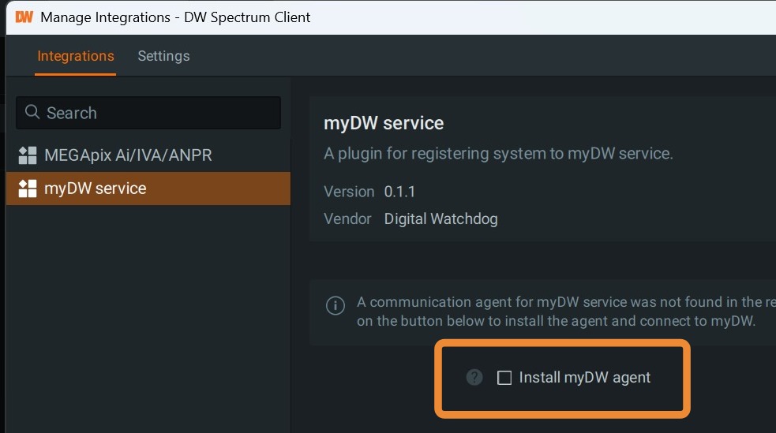The width and height of the screenshot is (776, 433).
Task: Click the communication agent notice text
Action: point(566,312)
